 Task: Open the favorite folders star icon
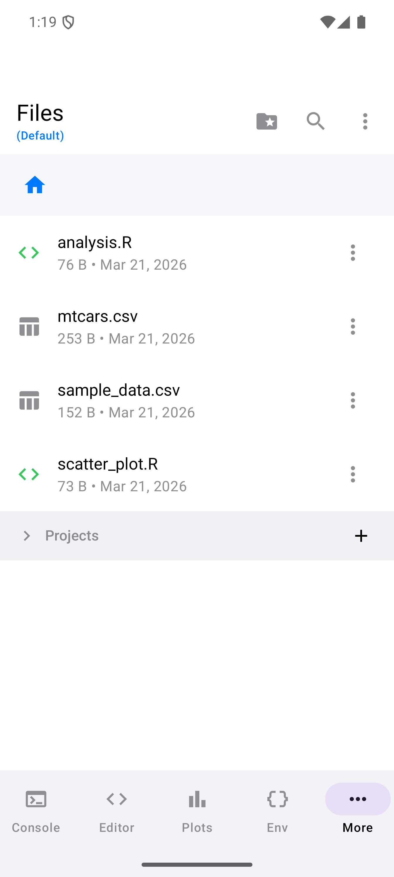click(267, 121)
